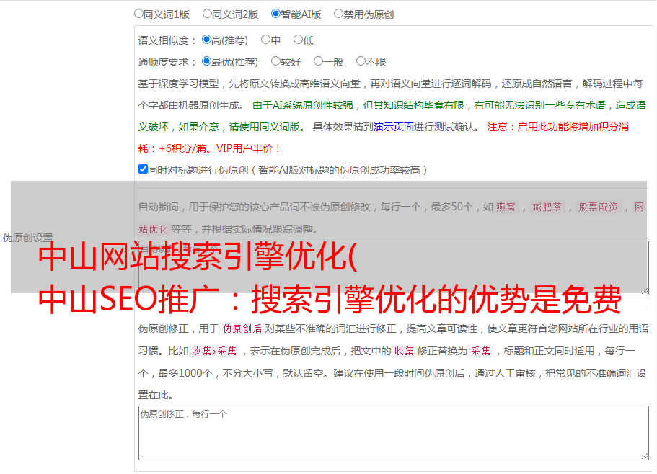Set 语义相似度 to 高(推荐)
The image size is (657, 474).
coord(206,40)
